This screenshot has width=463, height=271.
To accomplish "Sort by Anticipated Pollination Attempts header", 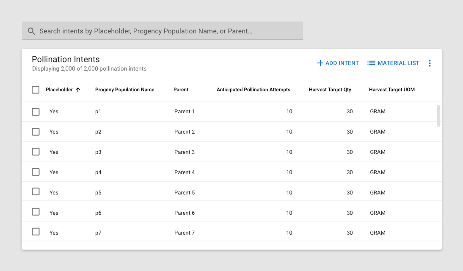I will coord(254,90).
